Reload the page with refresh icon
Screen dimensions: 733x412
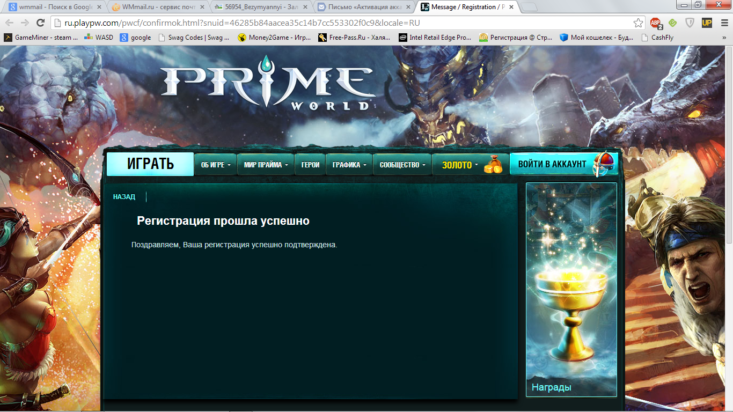40,23
